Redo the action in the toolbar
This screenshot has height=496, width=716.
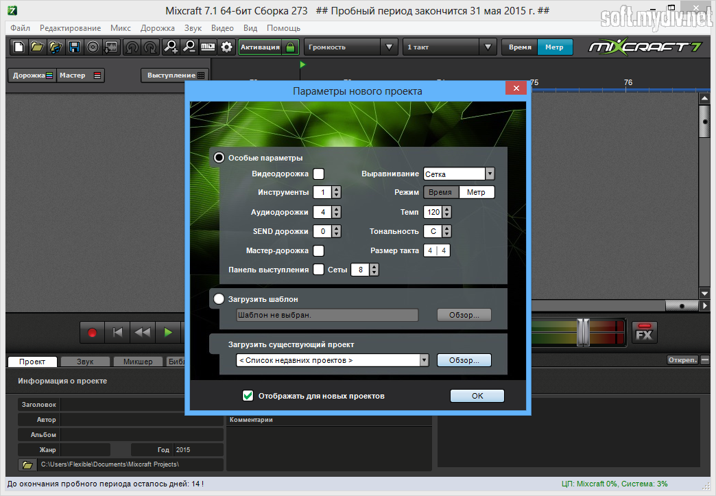(x=150, y=47)
